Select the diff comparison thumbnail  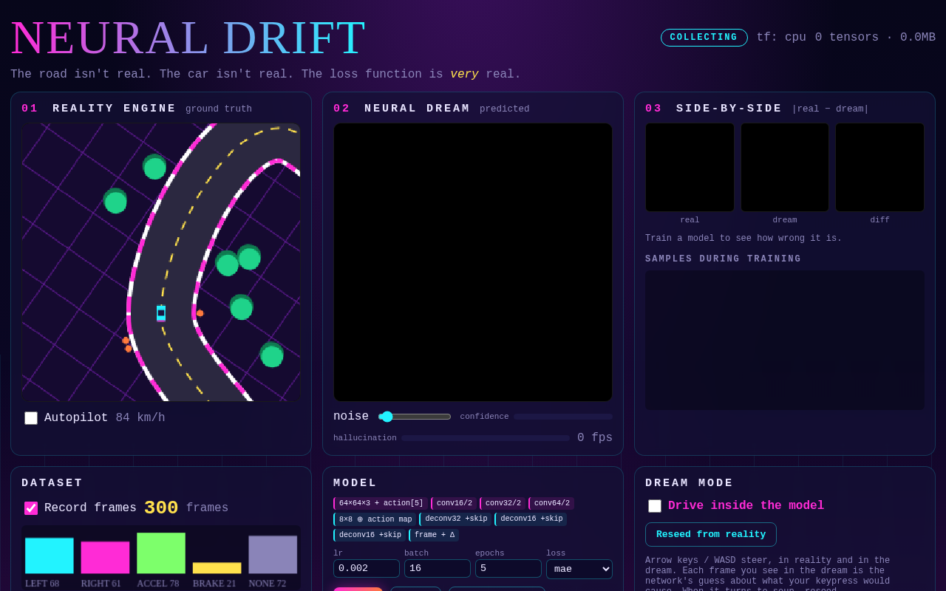tap(879, 168)
